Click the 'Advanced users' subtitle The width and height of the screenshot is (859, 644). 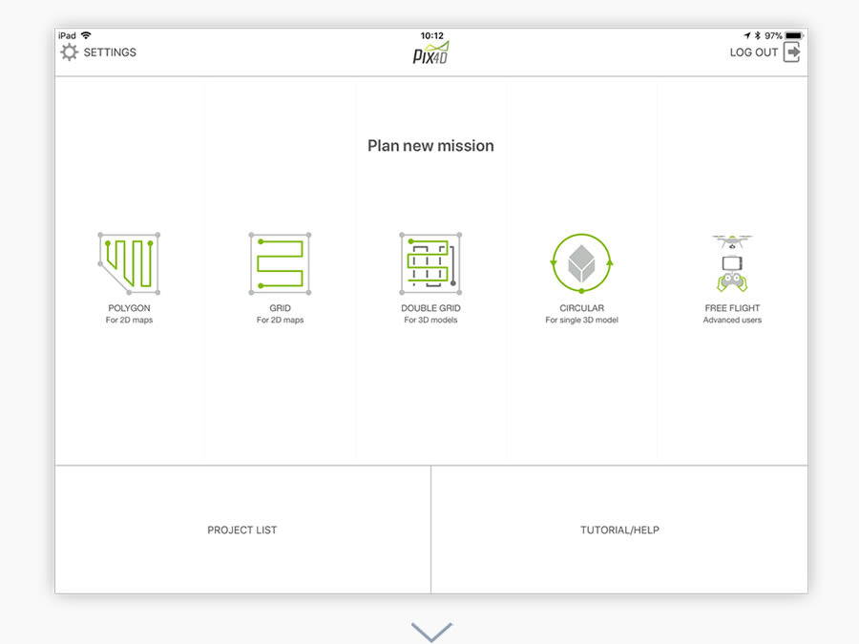(x=732, y=320)
